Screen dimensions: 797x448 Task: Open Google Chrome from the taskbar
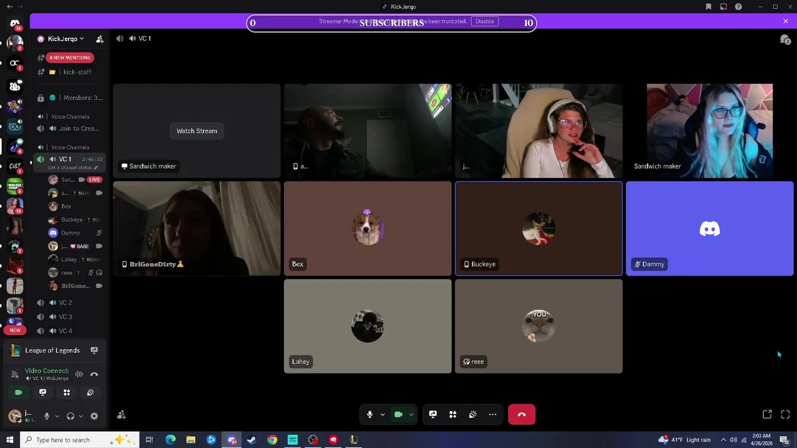tap(272, 440)
